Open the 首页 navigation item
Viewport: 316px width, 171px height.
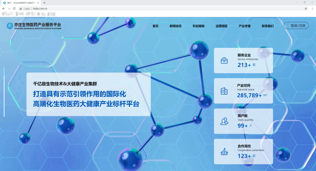(x=155, y=26)
